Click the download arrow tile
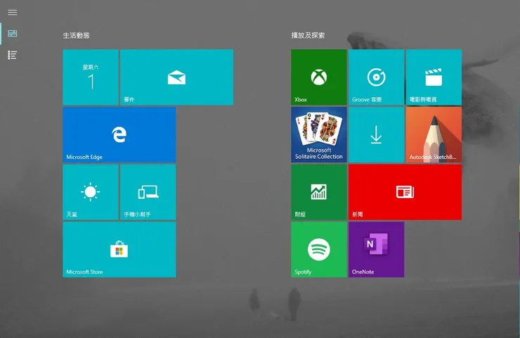The height and width of the screenshot is (338, 520). pyautogui.click(x=377, y=135)
